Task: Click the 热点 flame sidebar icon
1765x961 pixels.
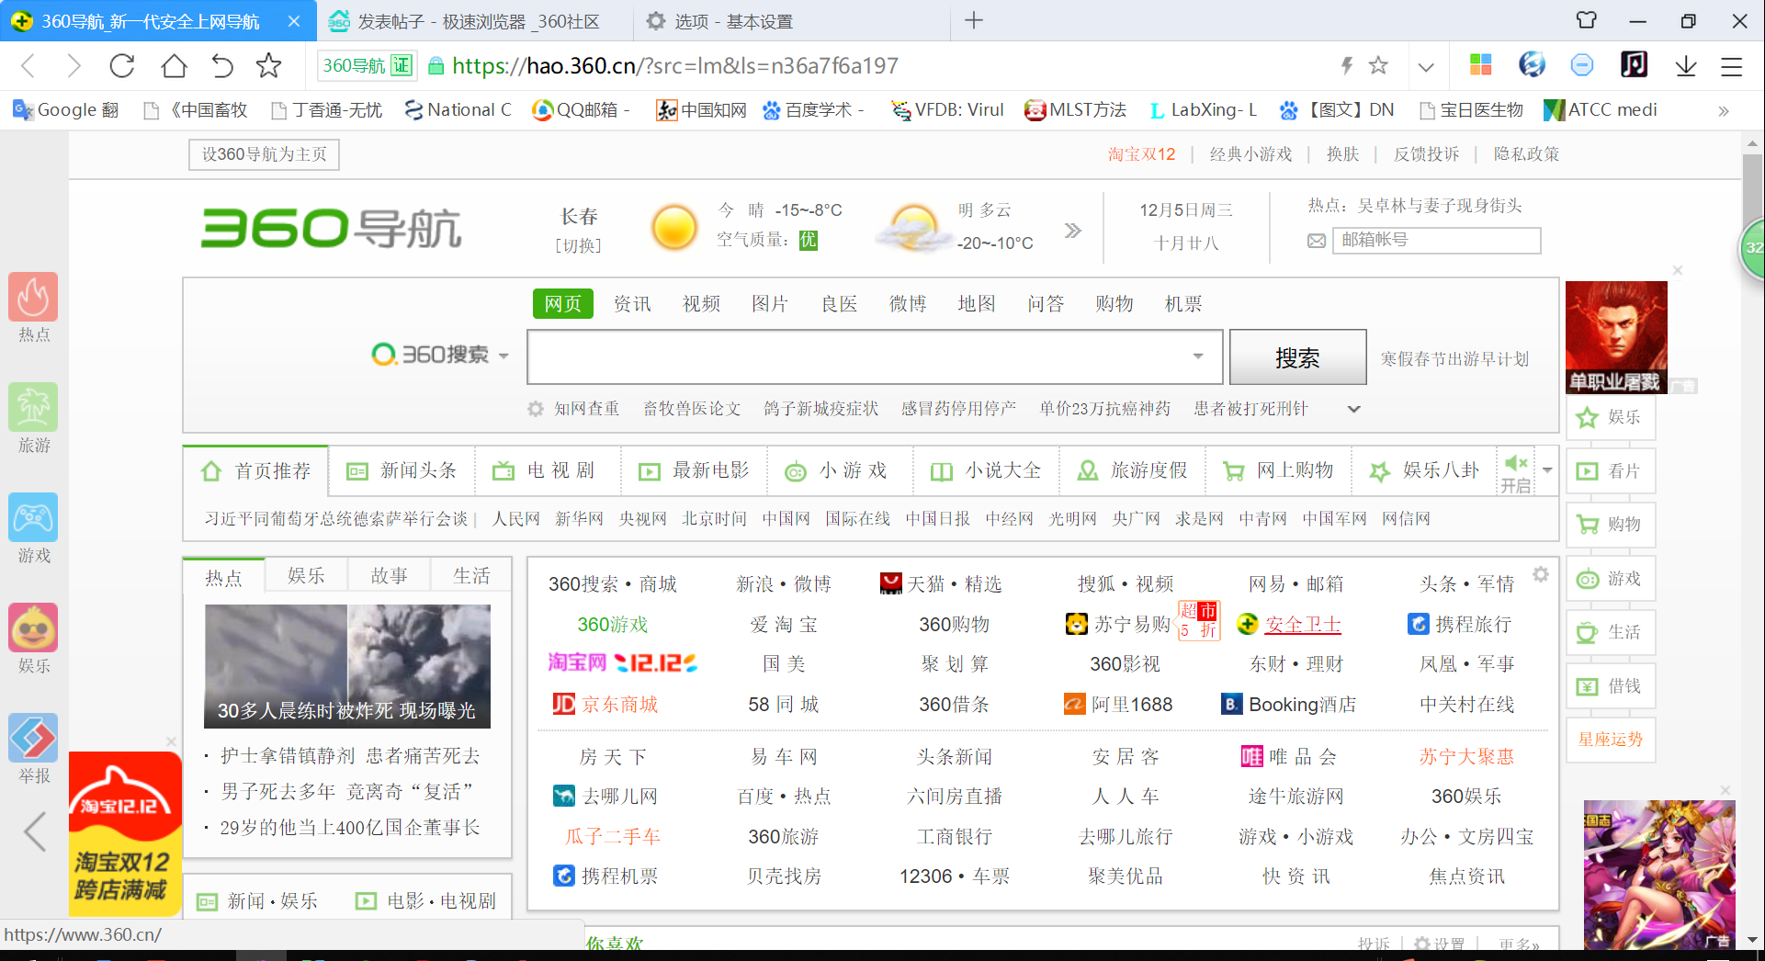Action: tap(33, 297)
